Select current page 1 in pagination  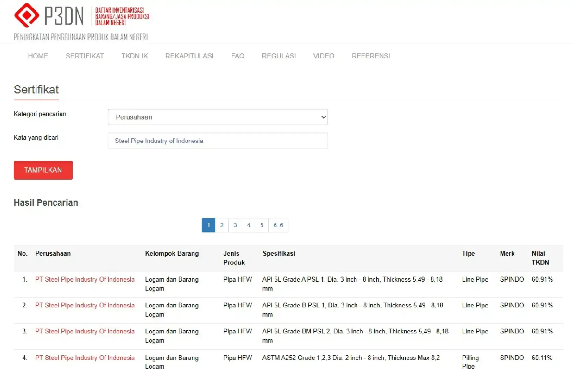click(x=208, y=225)
